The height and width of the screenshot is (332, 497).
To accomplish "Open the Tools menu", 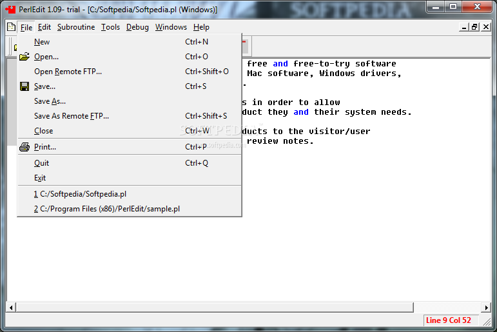I will coord(110,27).
